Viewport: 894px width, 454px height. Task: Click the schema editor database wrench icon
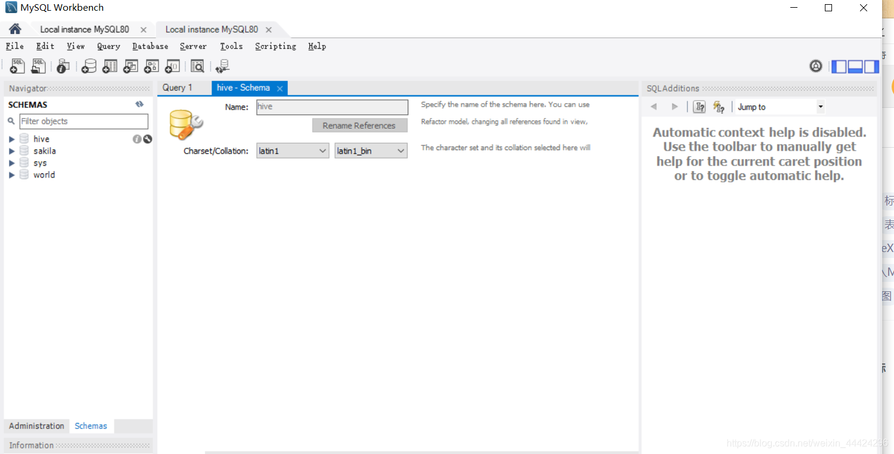click(186, 125)
